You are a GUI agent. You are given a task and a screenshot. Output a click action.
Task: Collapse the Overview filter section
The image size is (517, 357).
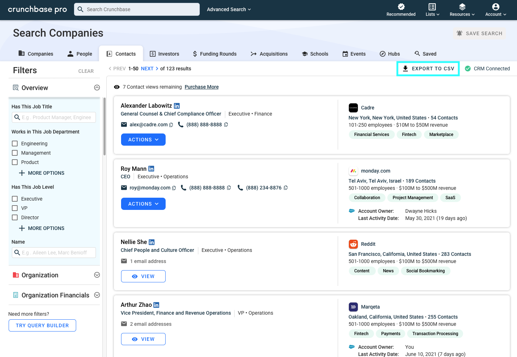tap(97, 88)
